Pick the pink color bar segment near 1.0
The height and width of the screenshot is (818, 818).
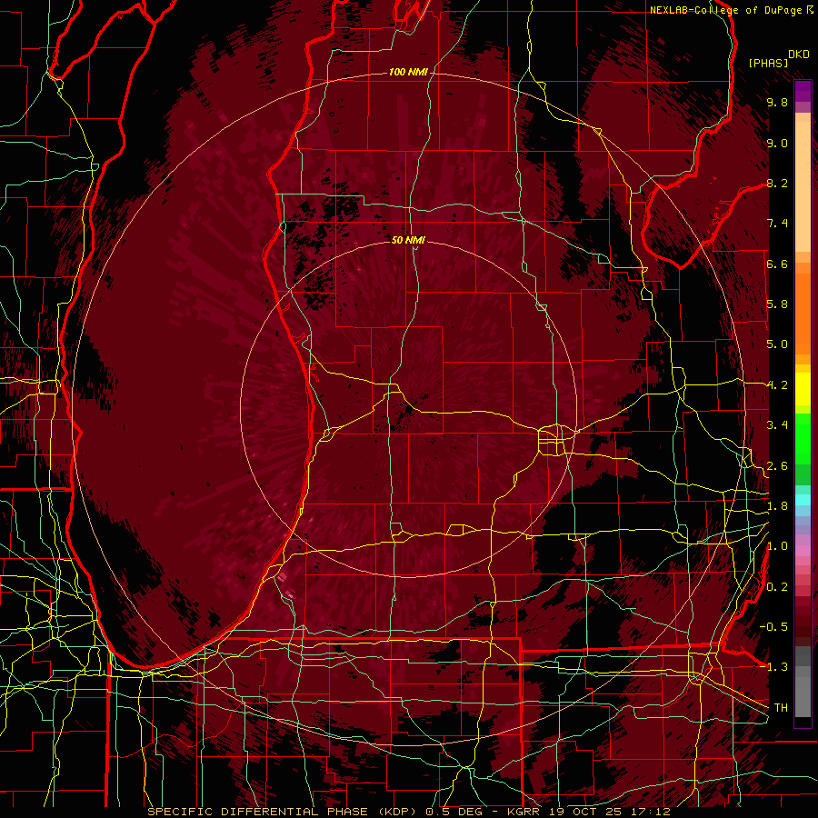pos(803,551)
